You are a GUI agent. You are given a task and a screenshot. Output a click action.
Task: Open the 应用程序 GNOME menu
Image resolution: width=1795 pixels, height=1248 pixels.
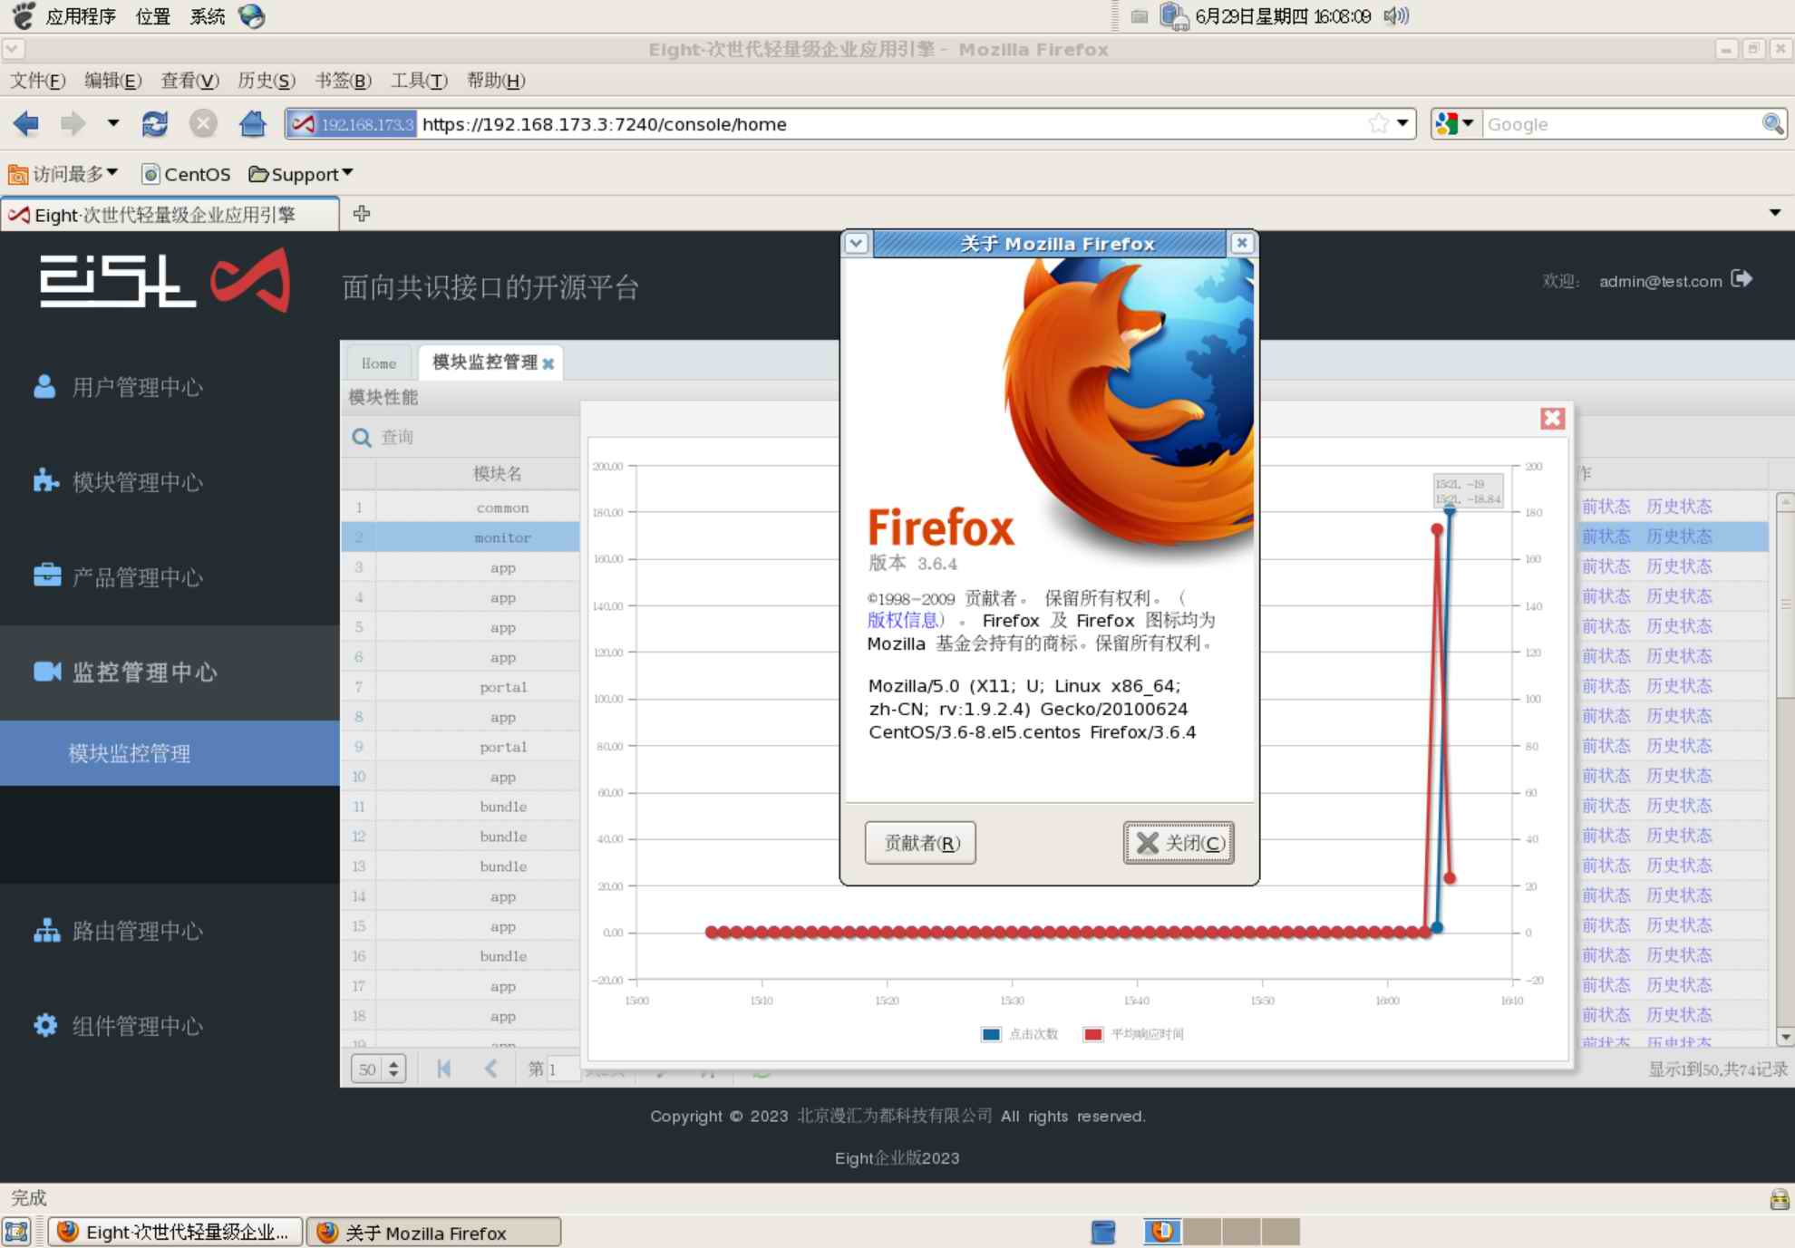pos(81,16)
